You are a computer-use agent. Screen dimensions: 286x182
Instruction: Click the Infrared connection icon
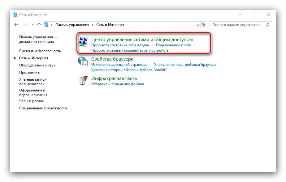coord(83,81)
